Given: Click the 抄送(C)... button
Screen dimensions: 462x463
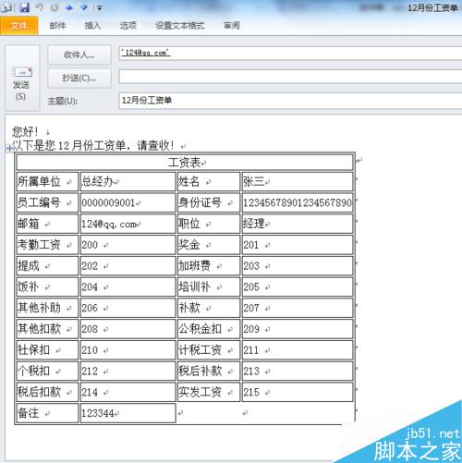Looking at the screenshot, I should [x=79, y=78].
